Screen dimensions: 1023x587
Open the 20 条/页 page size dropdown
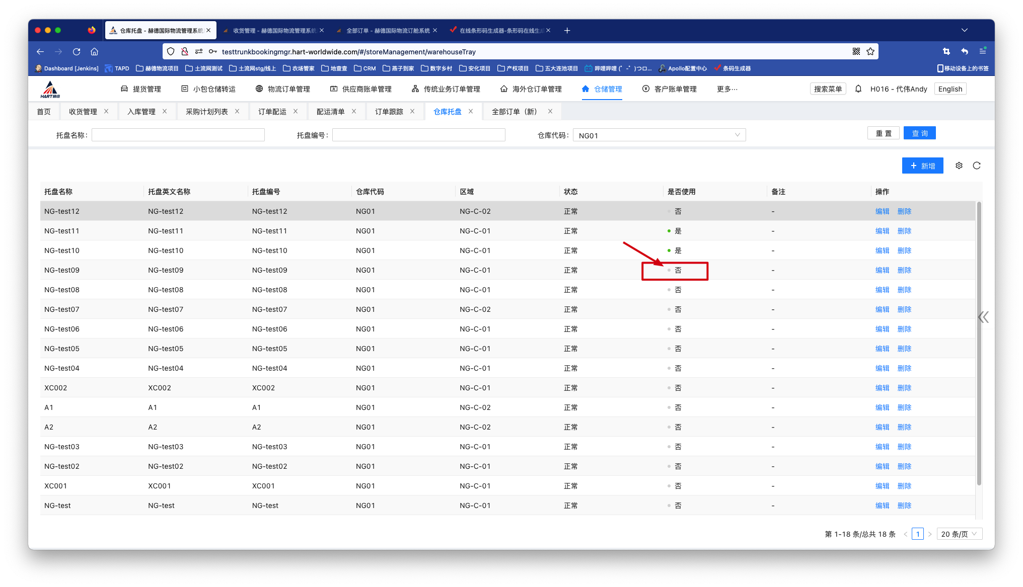click(959, 534)
